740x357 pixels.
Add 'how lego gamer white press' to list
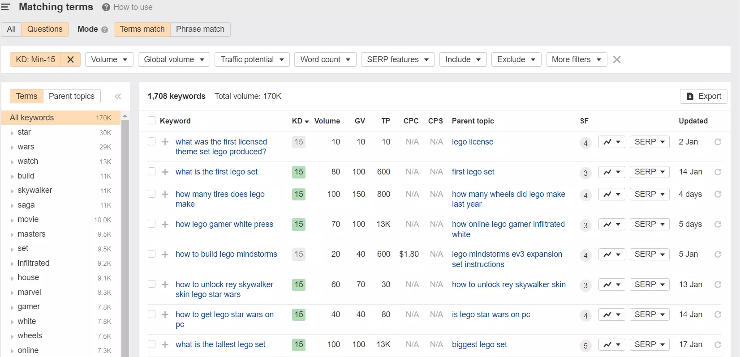pos(165,224)
